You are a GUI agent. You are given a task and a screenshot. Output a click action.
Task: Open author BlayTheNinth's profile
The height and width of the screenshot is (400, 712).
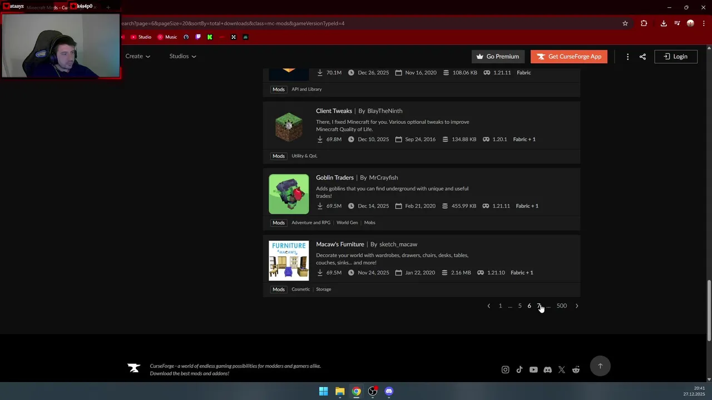[x=384, y=111]
